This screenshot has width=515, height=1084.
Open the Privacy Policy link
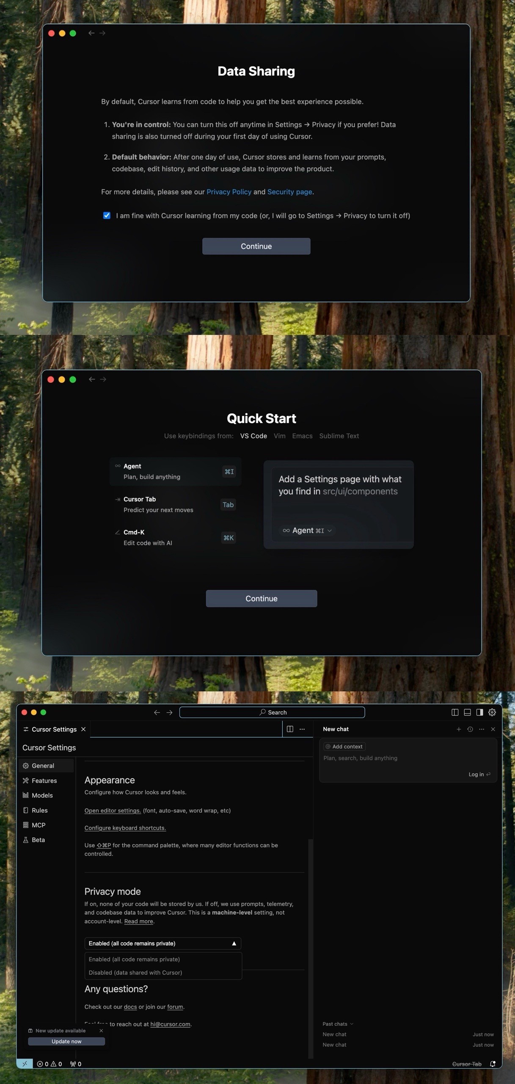click(x=229, y=192)
